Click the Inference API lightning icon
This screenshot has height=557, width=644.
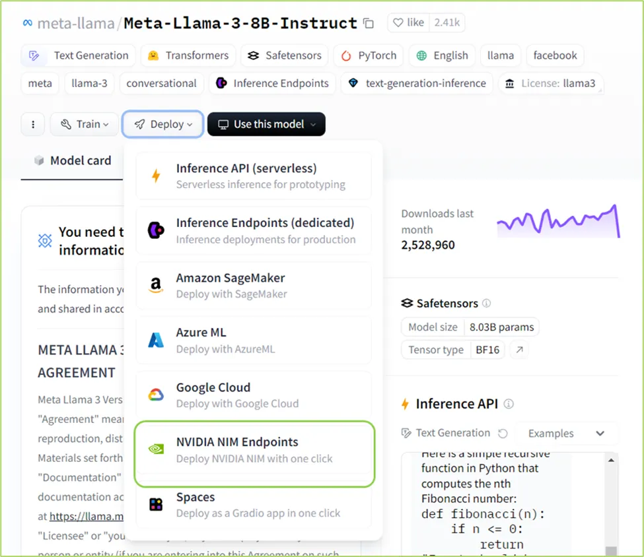(x=406, y=405)
